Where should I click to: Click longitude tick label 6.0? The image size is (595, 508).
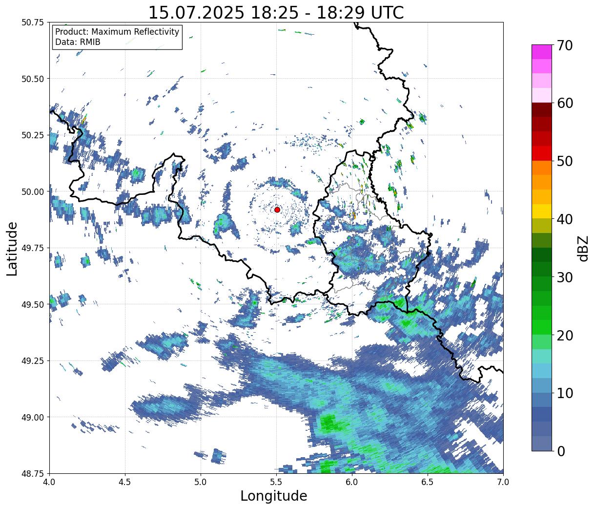pos(352,482)
